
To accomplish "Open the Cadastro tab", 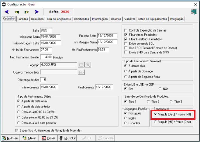I will point(9,19).
